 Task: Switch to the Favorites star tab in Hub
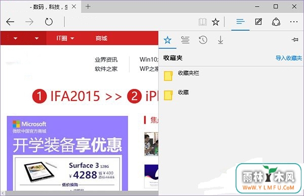(167, 40)
